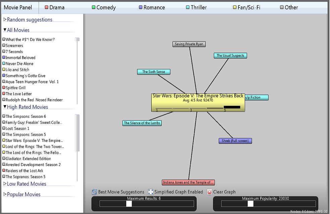Screen dimensions: 330x214
Task: Toggle the Drama genre filter box
Action: 47,7
